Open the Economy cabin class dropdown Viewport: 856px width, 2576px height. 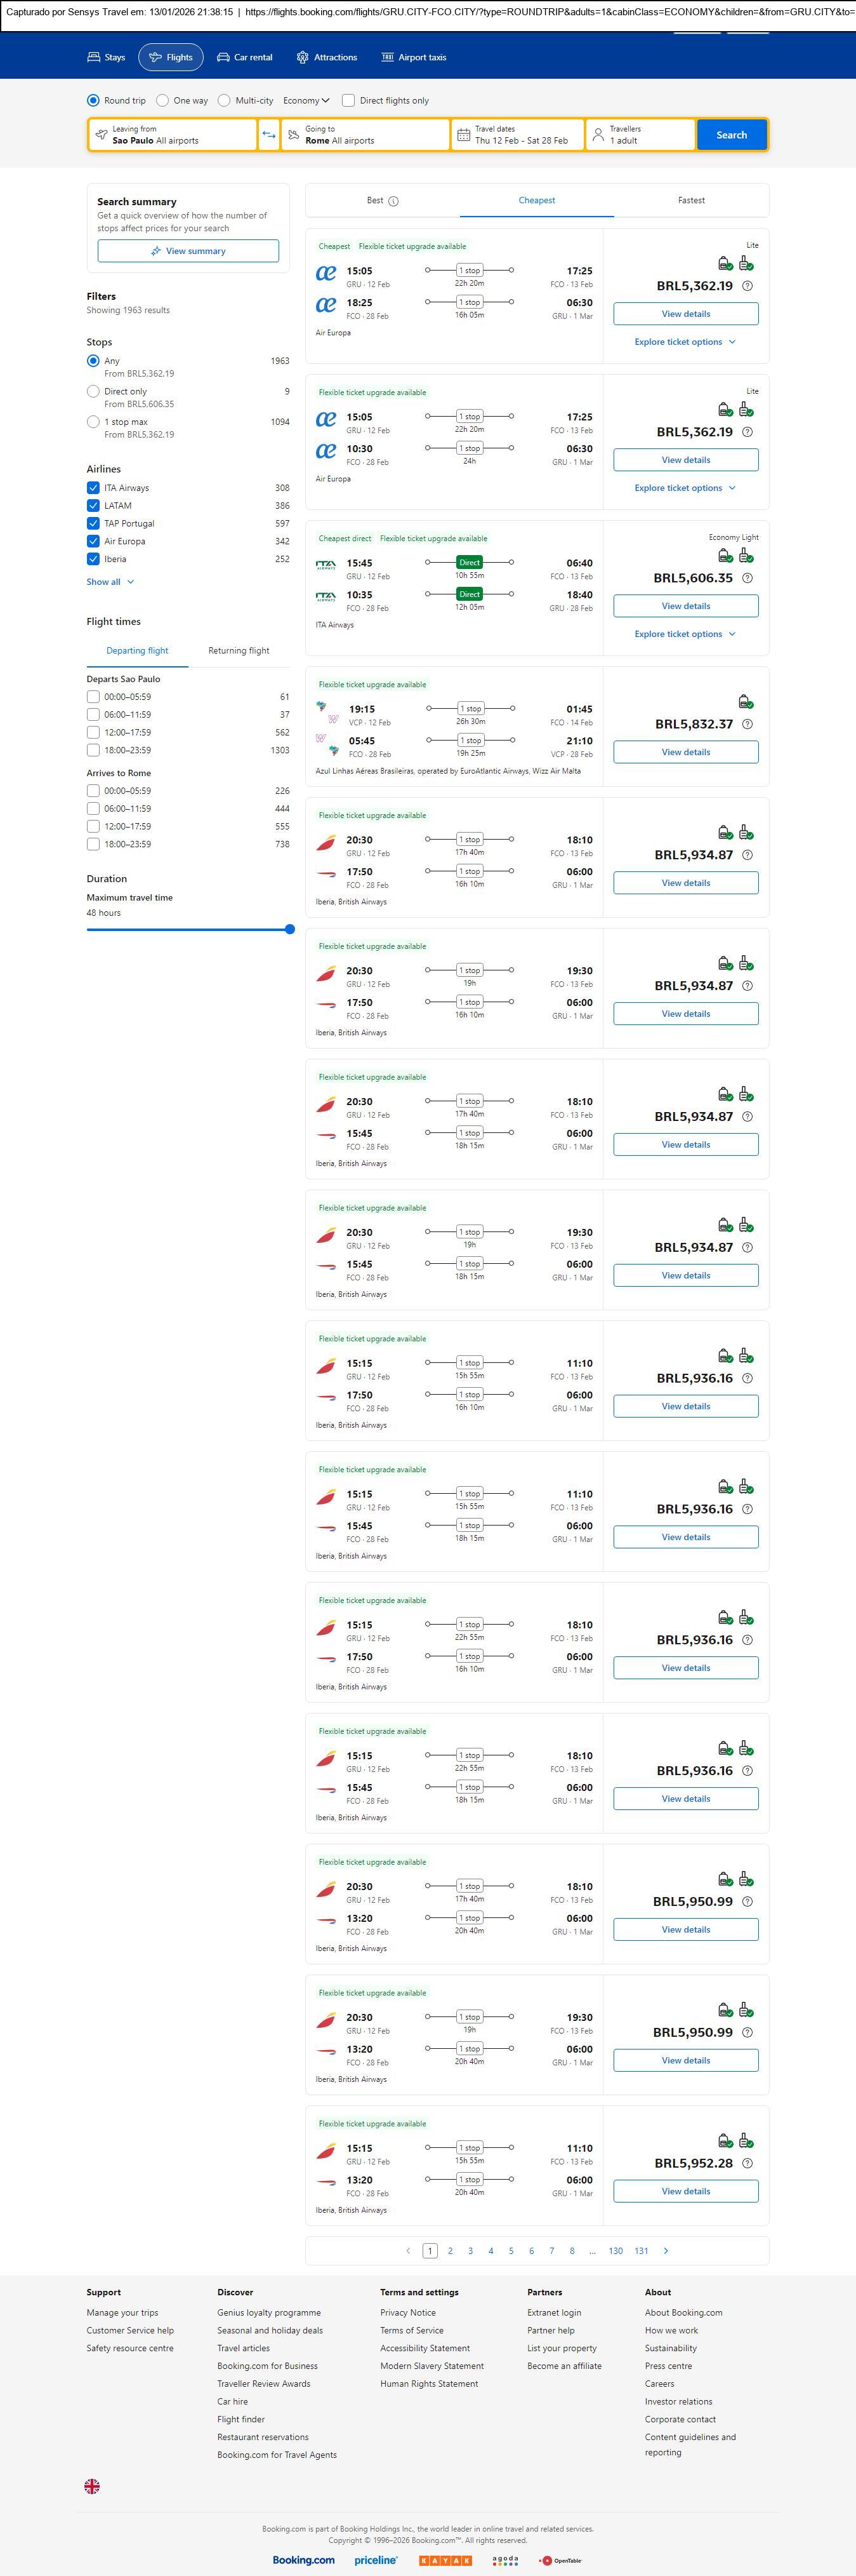306,101
